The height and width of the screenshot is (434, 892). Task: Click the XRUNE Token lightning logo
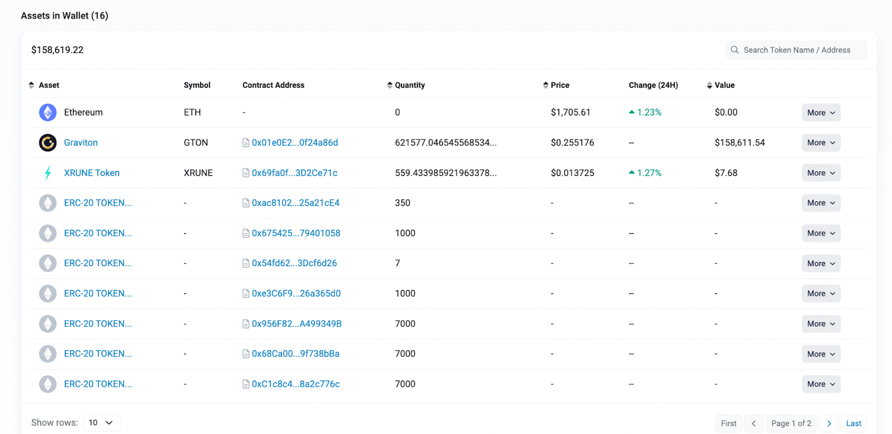pos(48,173)
